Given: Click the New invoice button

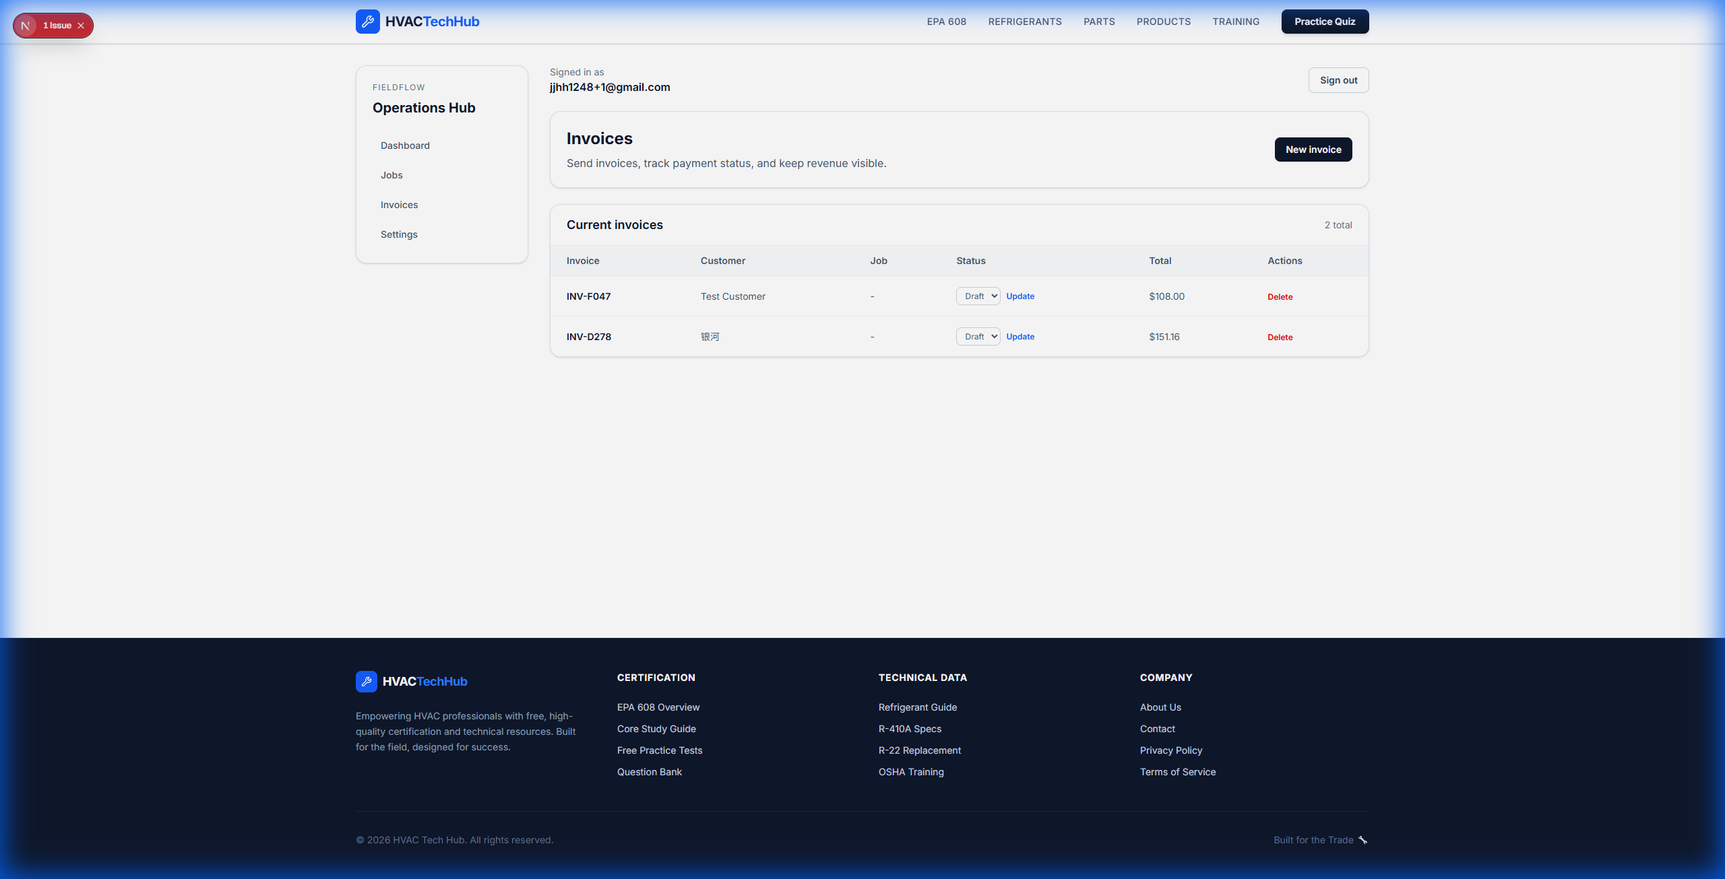Looking at the screenshot, I should point(1312,149).
